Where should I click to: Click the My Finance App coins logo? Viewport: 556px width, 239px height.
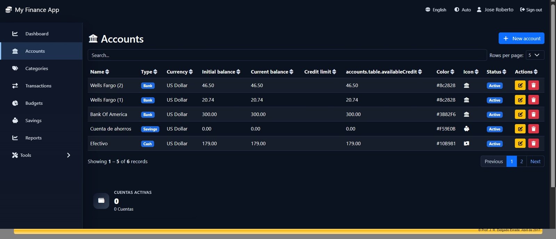[9, 10]
